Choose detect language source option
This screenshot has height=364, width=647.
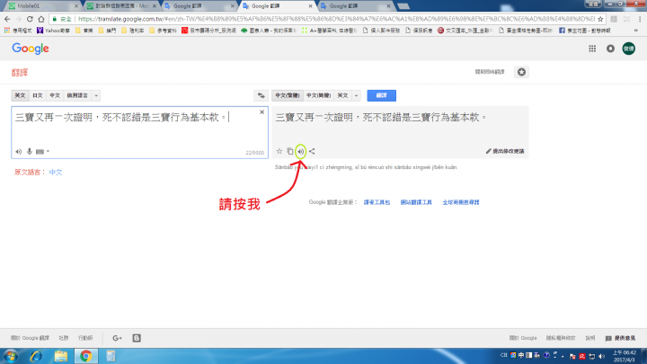pyautogui.click(x=77, y=95)
